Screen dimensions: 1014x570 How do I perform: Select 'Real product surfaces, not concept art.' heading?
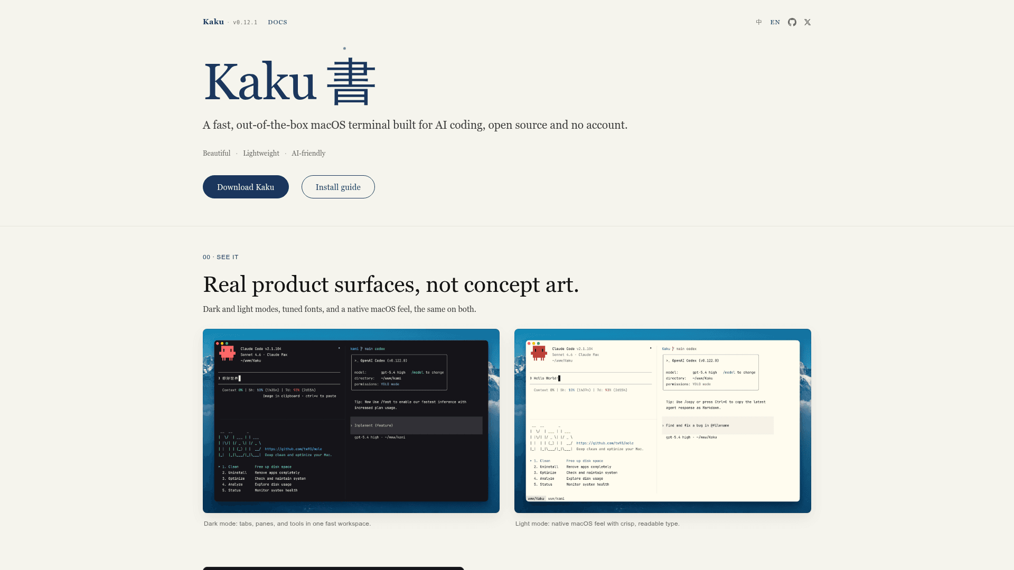point(391,284)
